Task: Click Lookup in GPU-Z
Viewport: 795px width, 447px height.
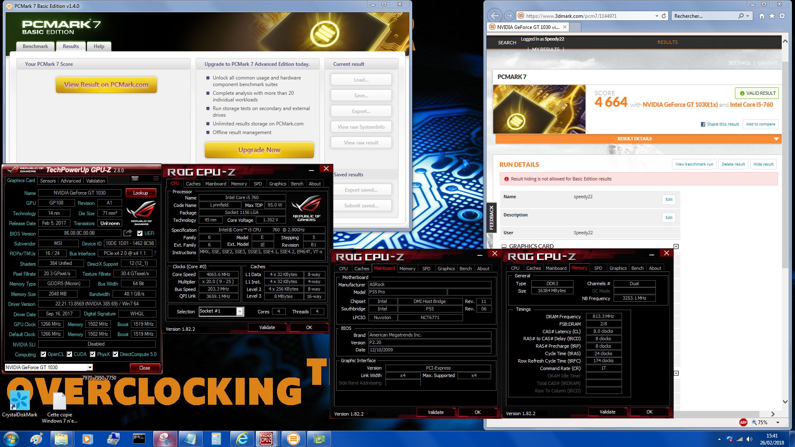Action: coord(140,193)
